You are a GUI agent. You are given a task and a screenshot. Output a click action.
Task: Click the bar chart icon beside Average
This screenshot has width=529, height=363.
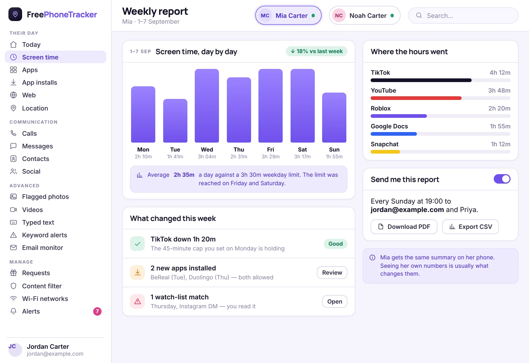[x=139, y=175]
